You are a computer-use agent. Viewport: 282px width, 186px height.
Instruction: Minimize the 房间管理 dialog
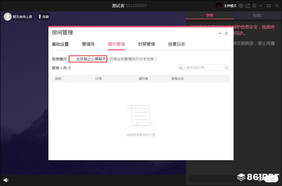(220, 33)
